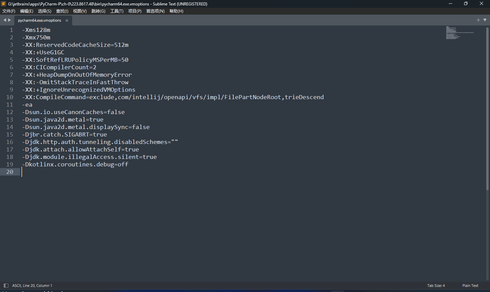Open the 工具(T) menu
This screenshot has width=490, height=292.
point(117,11)
